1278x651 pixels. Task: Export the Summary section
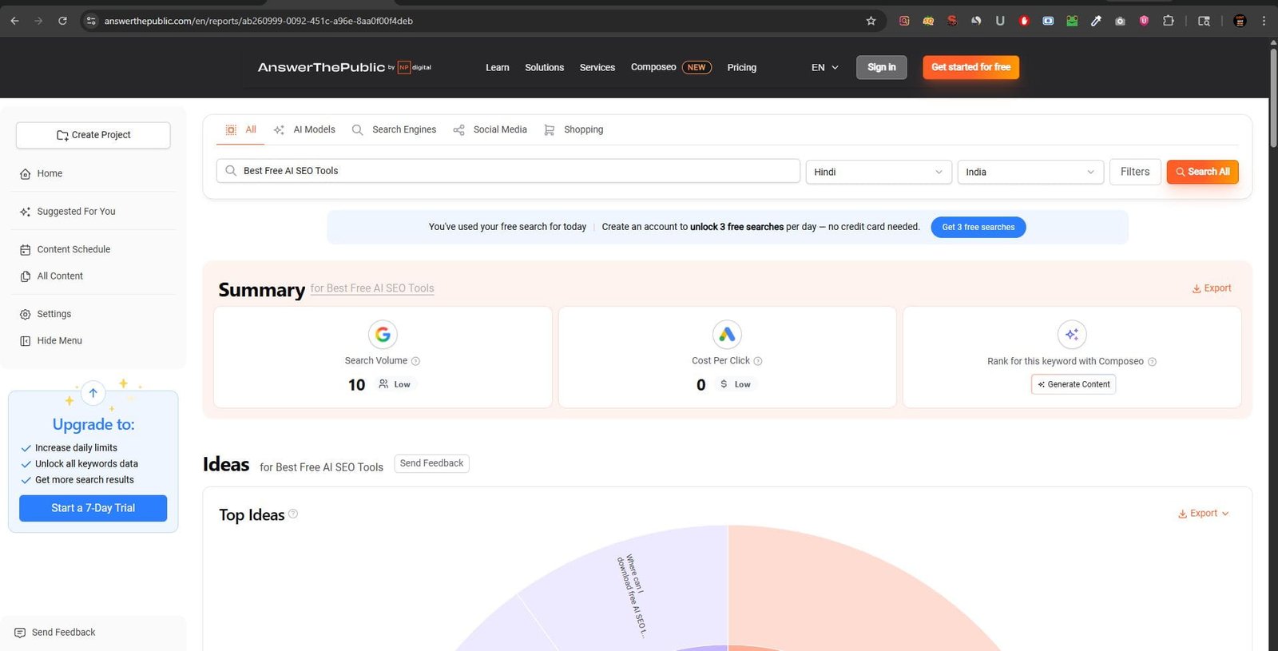click(1212, 288)
